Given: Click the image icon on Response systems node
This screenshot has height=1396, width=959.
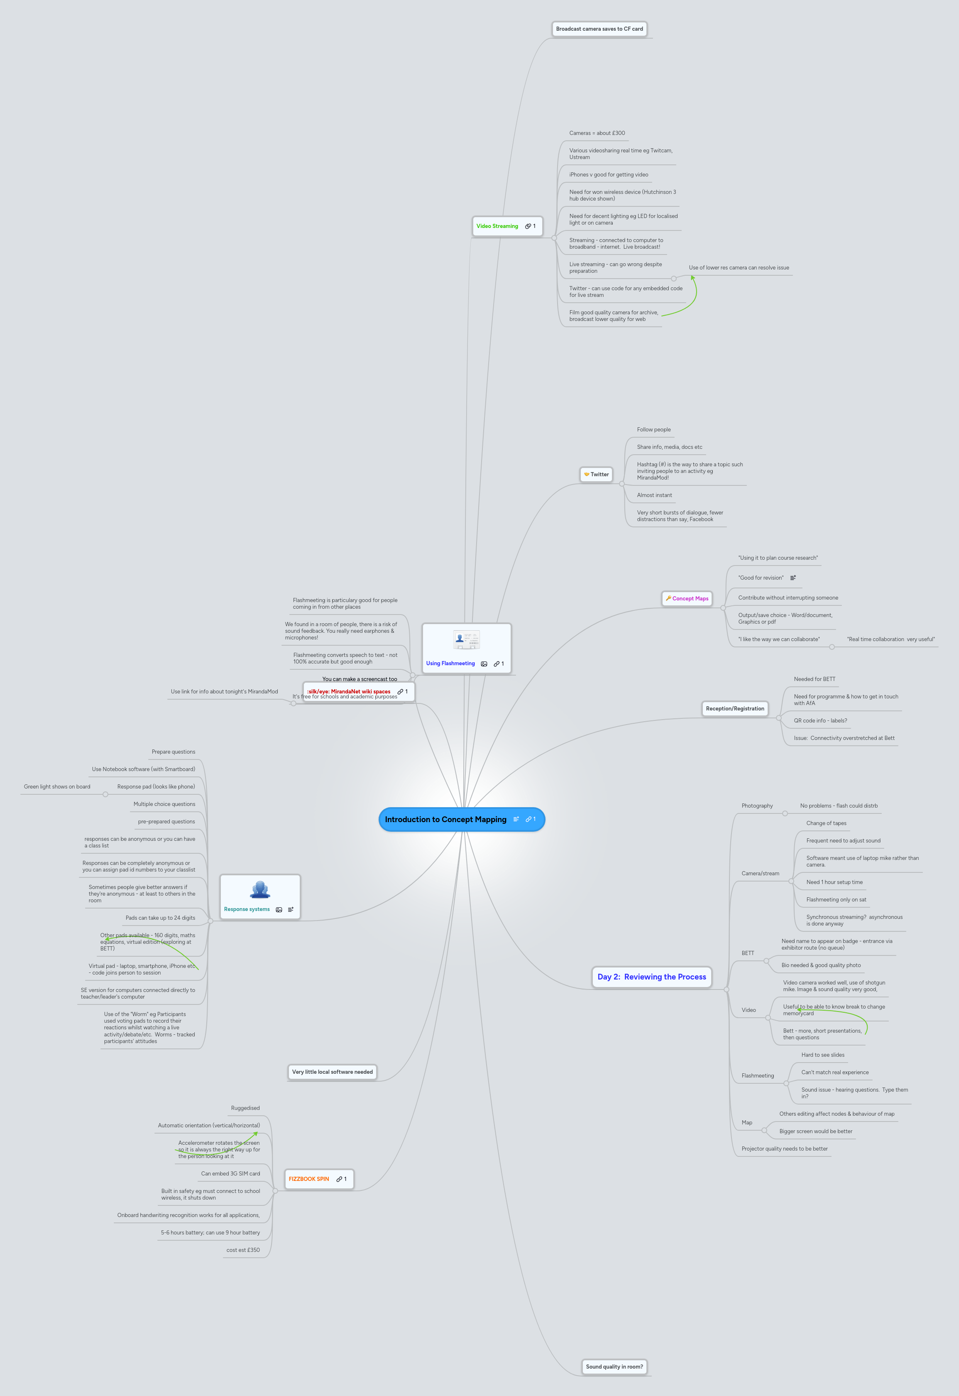Looking at the screenshot, I should pos(279,910).
